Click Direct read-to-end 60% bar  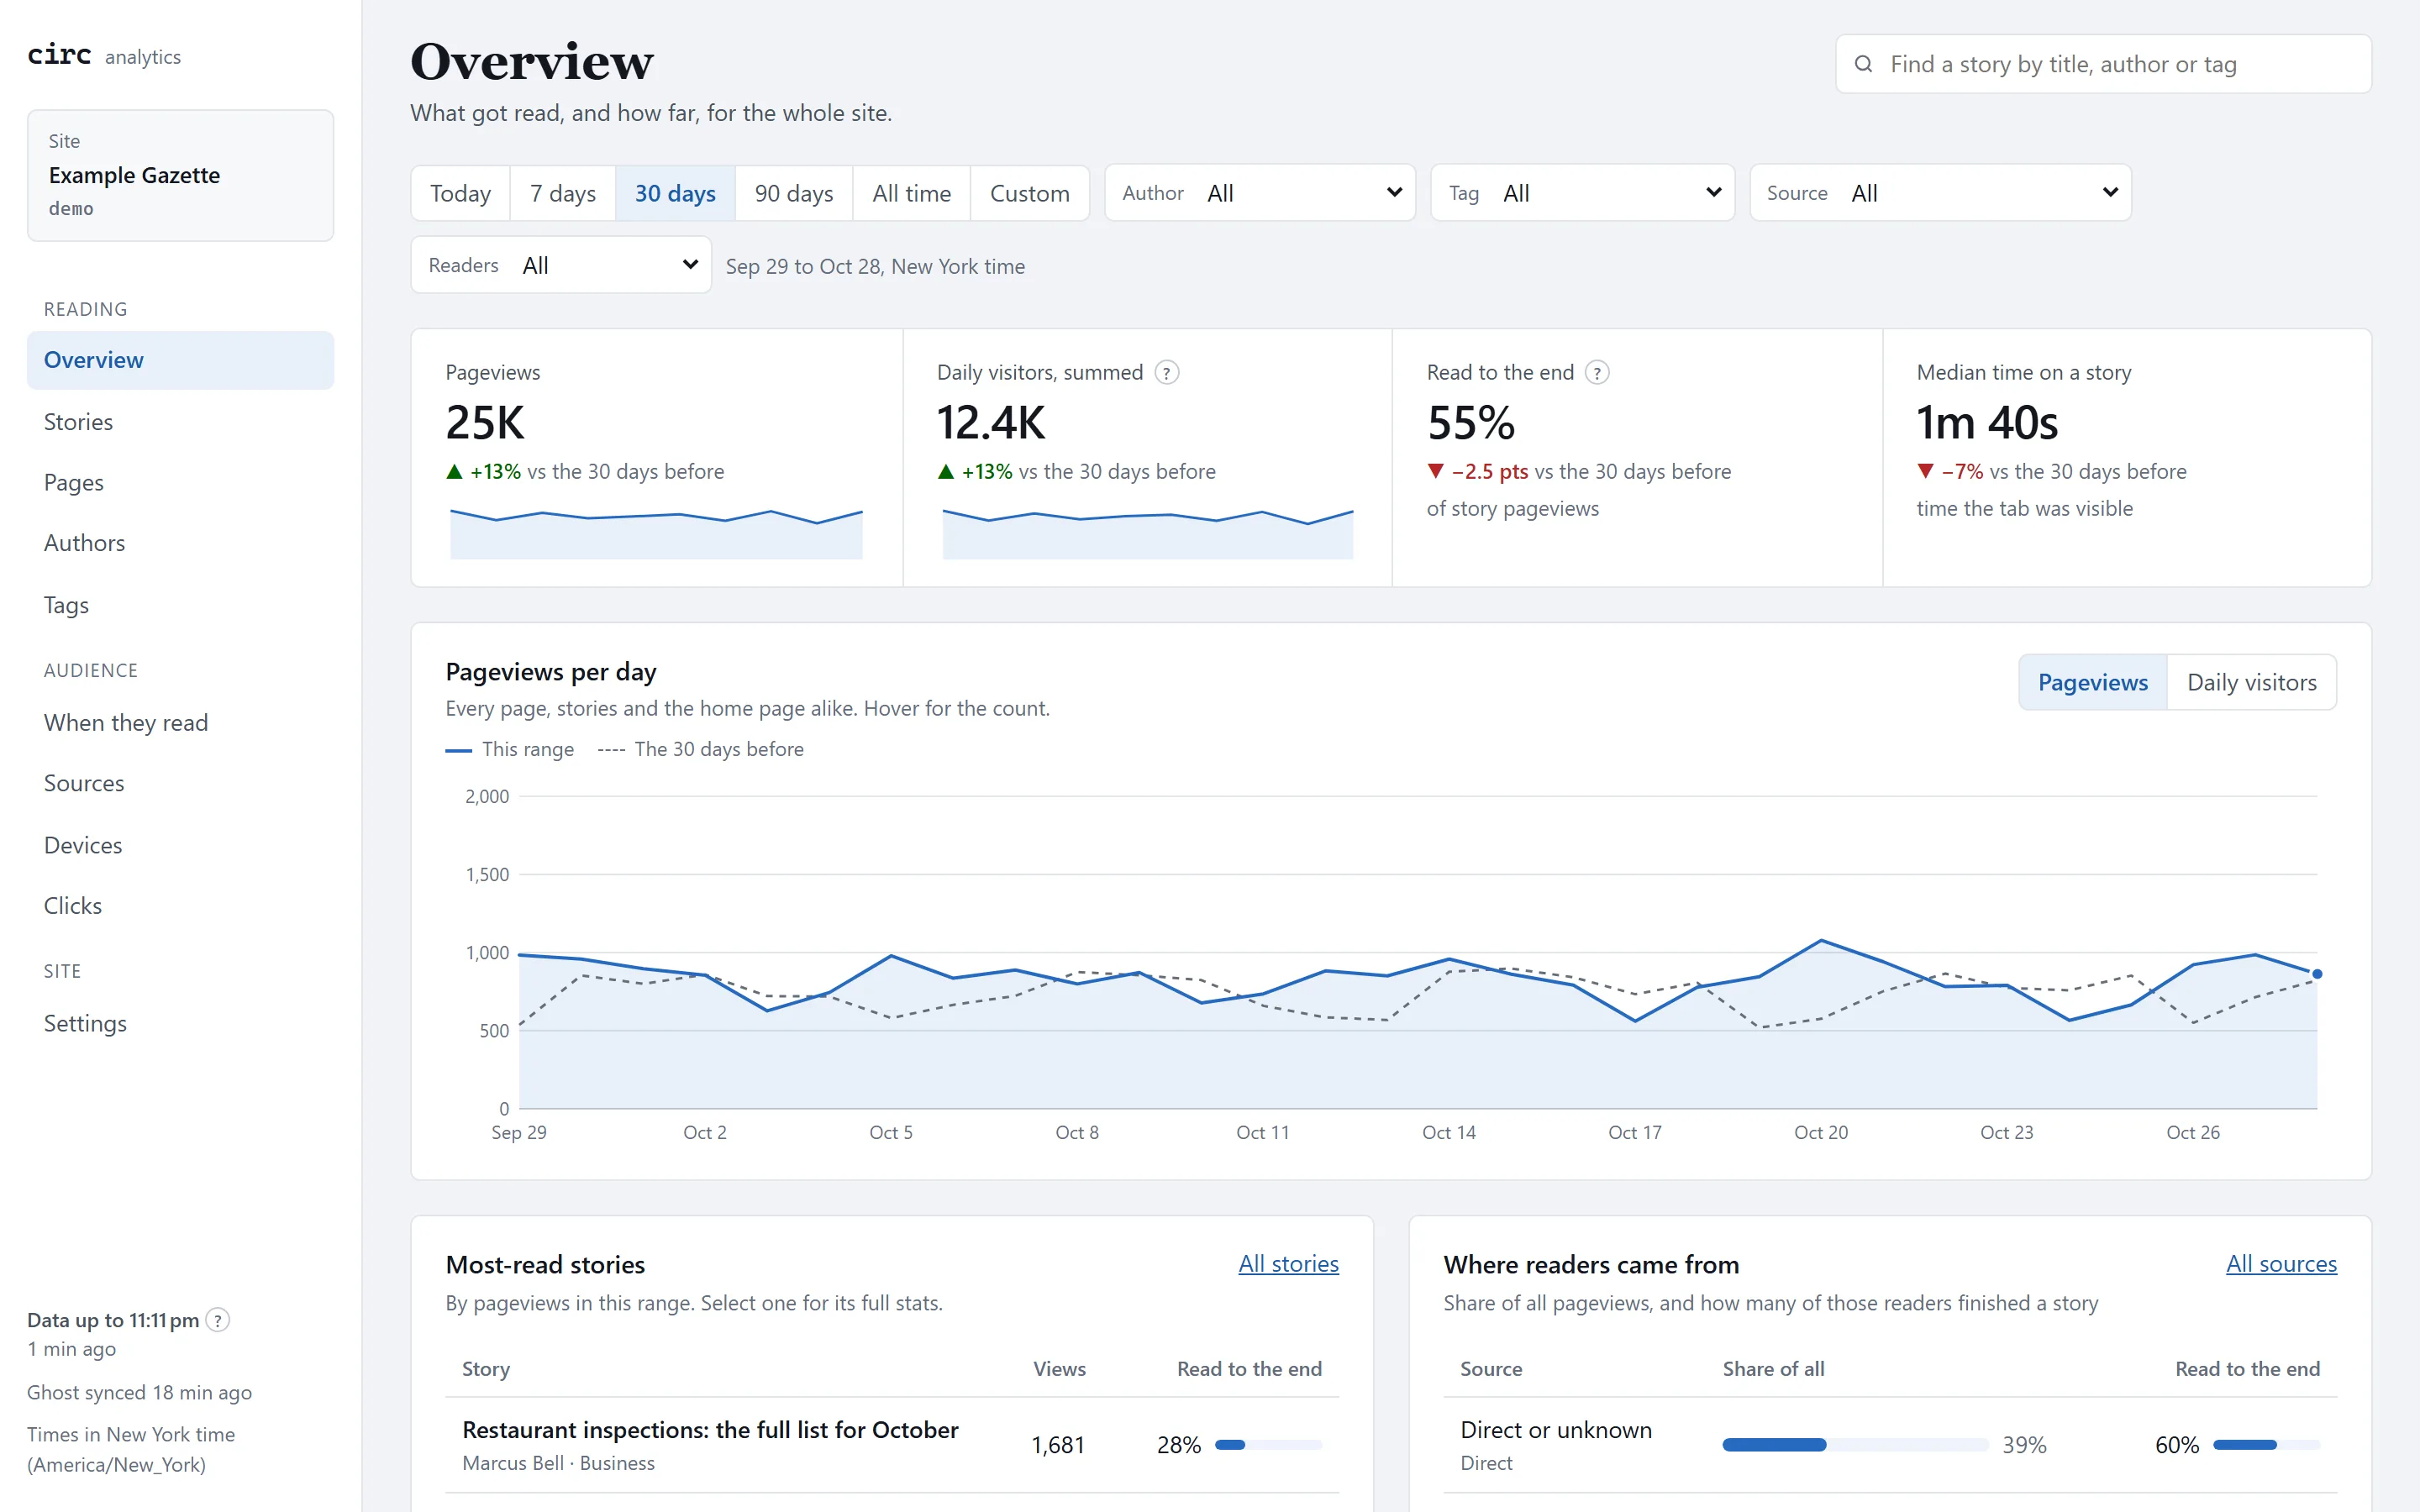click(2266, 1445)
